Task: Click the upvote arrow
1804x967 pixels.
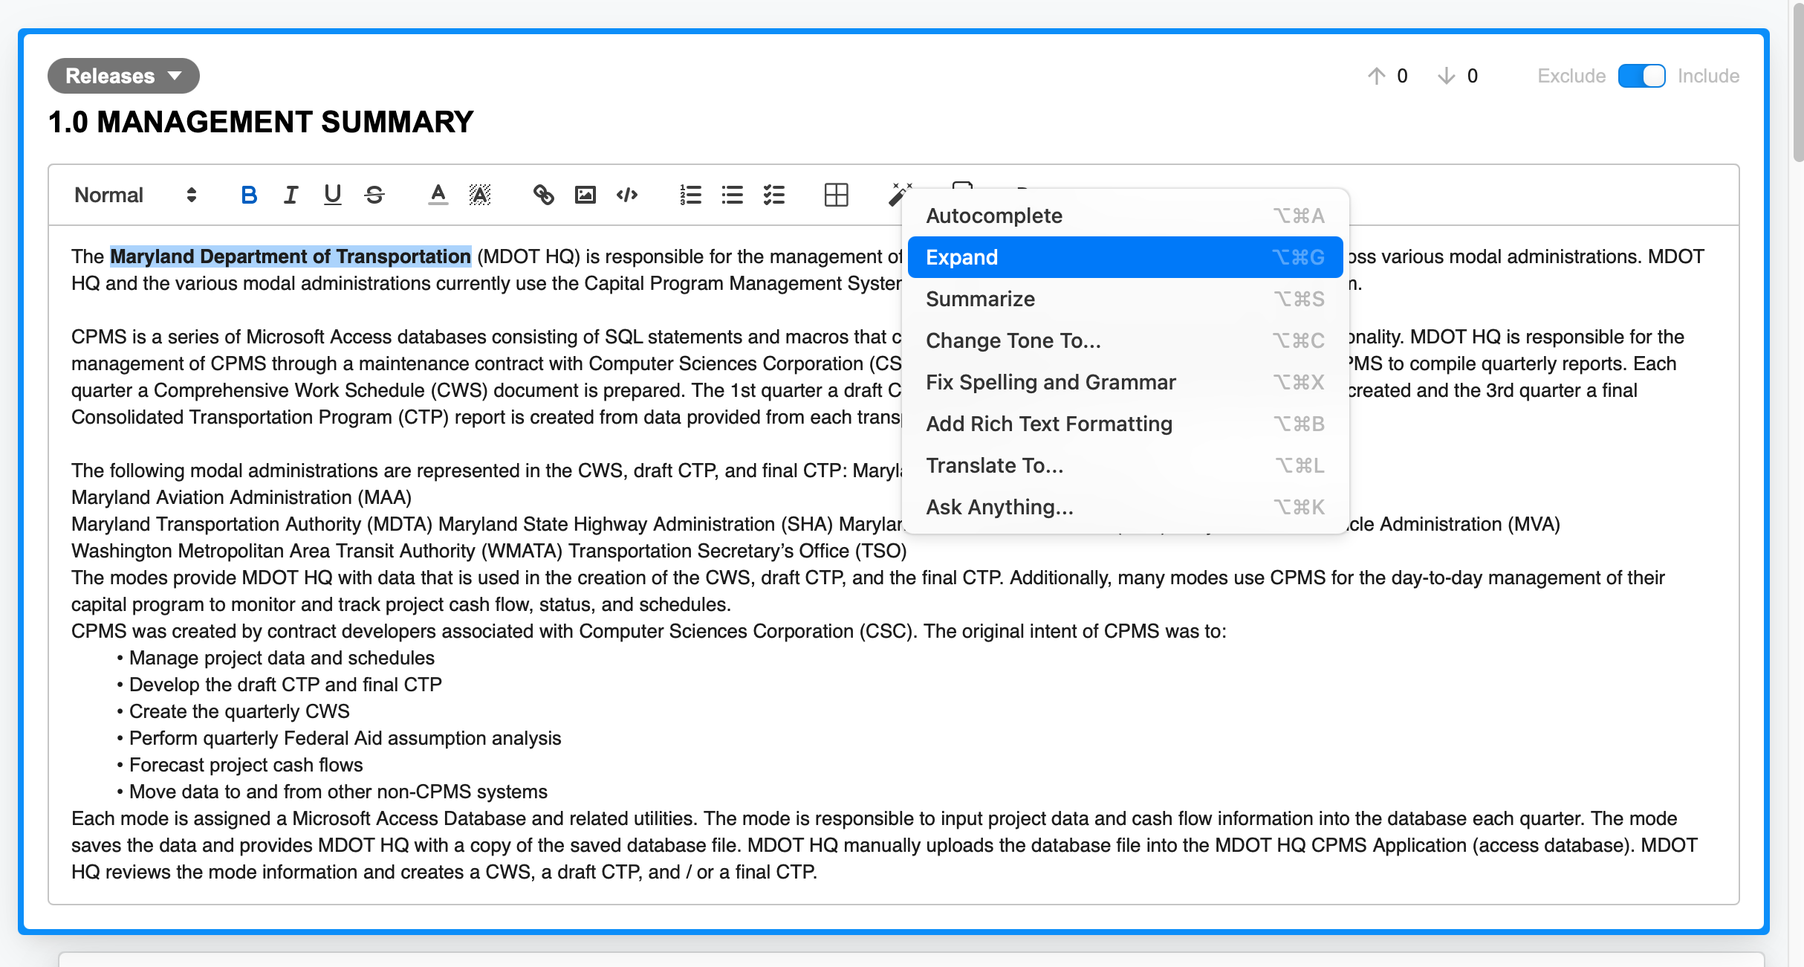Action: (x=1376, y=76)
